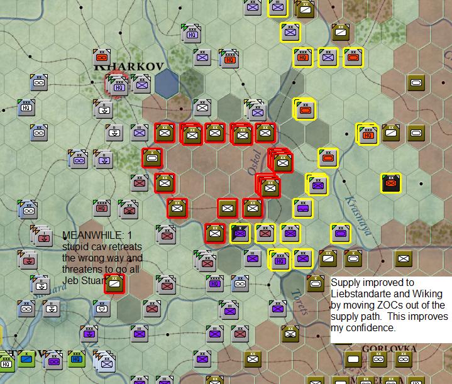
Task: Click the 'Supply improved to Liebstandarte' note box
Action: click(x=391, y=310)
